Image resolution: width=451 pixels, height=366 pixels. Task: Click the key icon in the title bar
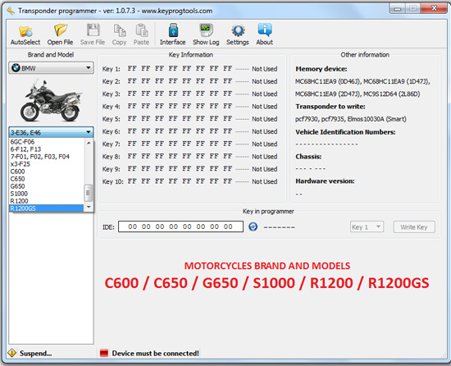(x=11, y=11)
